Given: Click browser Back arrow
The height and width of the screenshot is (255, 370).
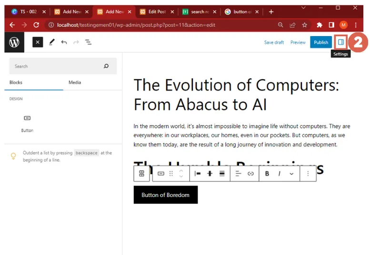Looking at the screenshot, I should (x=12, y=25).
